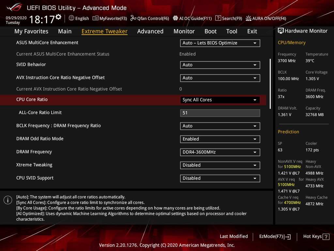The image size is (334, 251).
Task: Switch to the Monitor tab
Action: 184,31
